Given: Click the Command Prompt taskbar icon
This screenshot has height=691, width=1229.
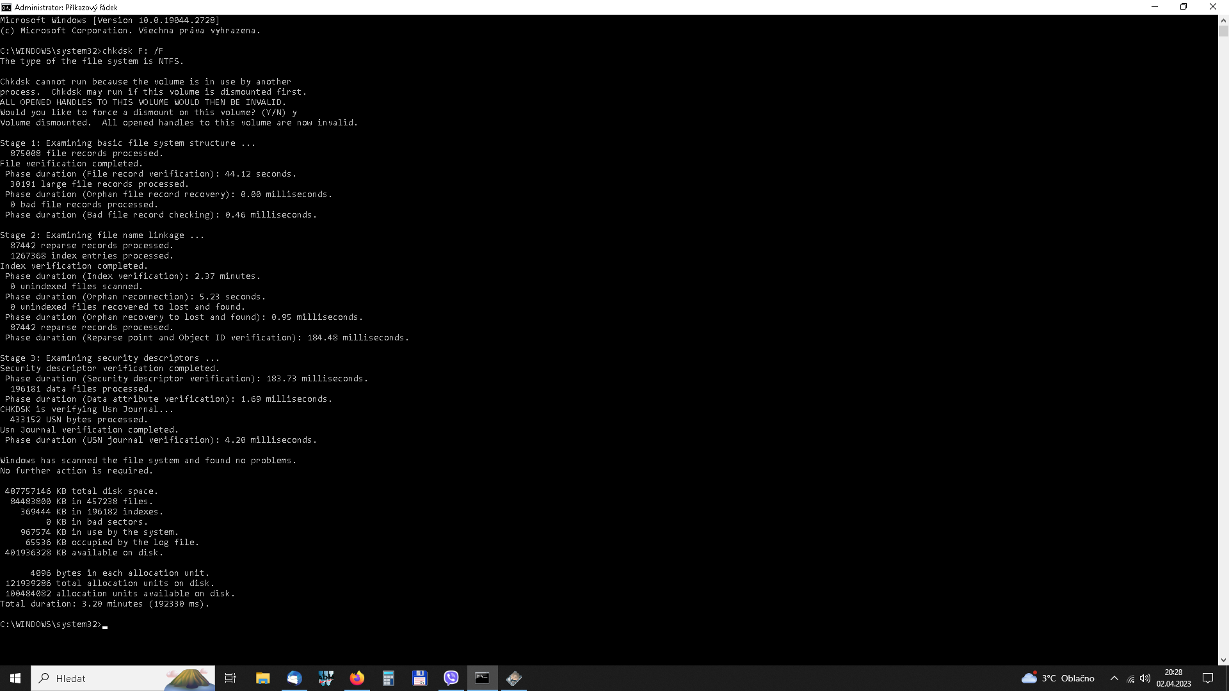Looking at the screenshot, I should pyautogui.click(x=482, y=678).
